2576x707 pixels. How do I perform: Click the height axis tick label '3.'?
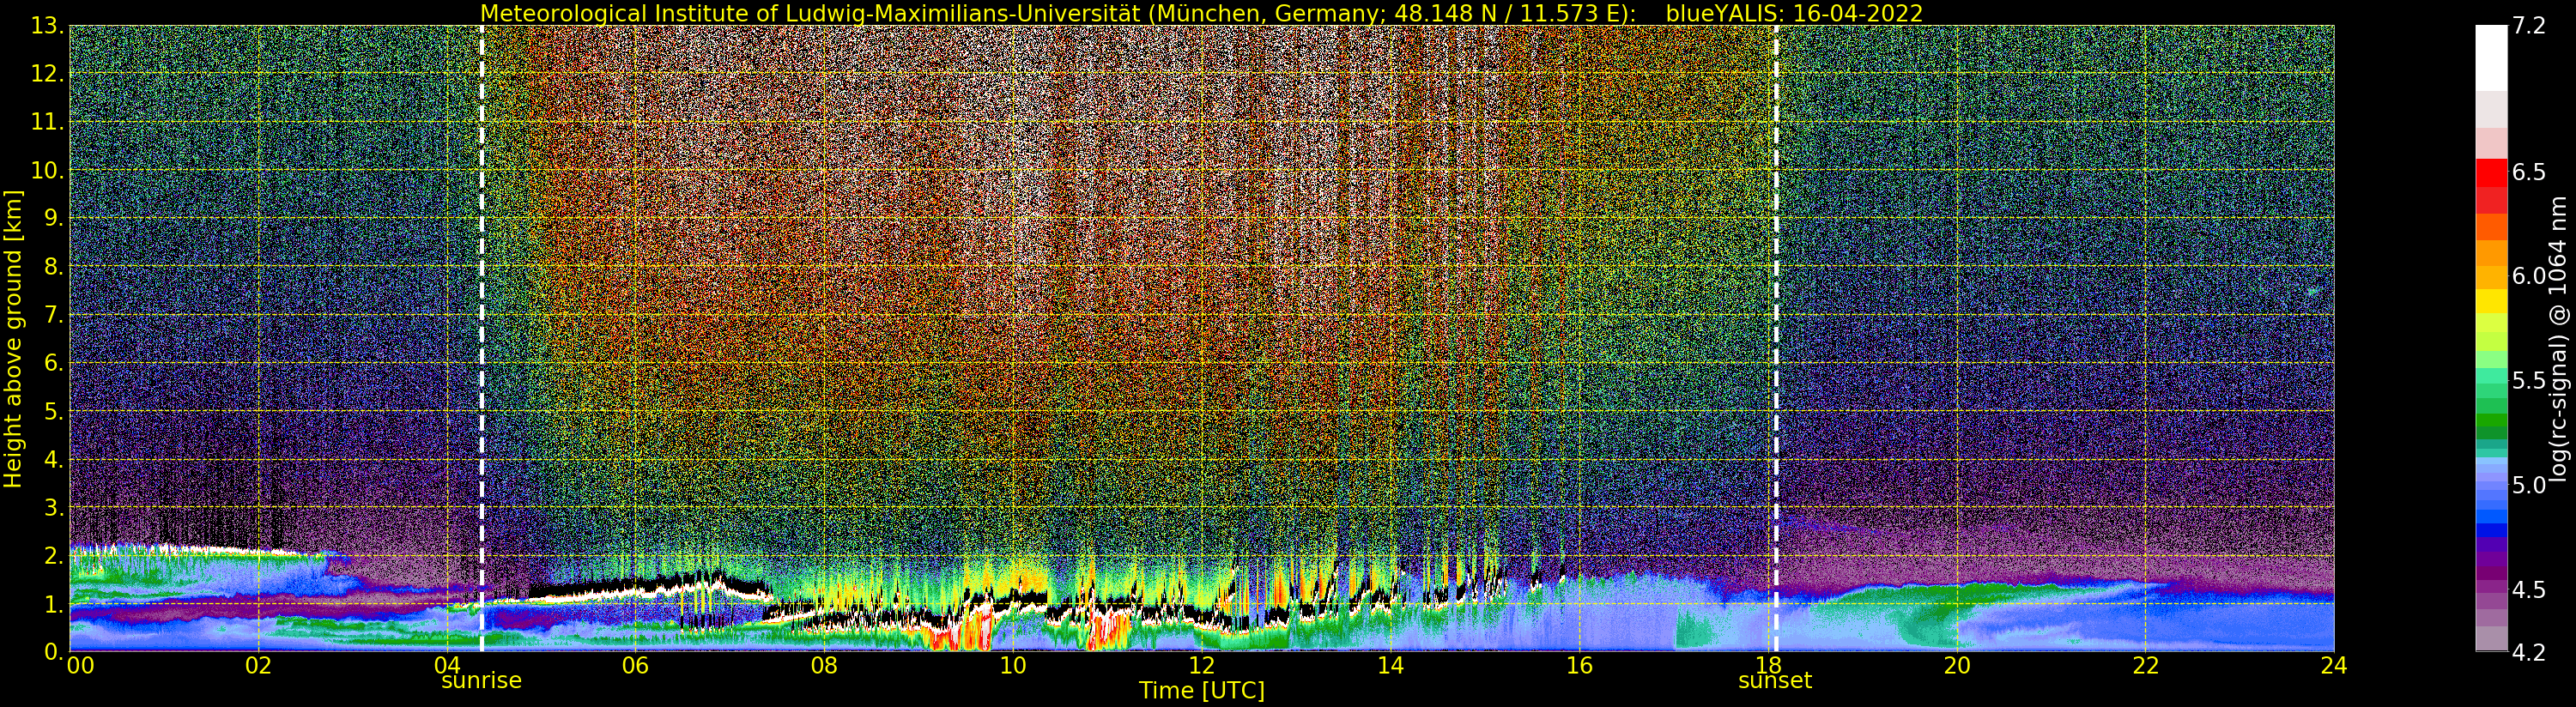(54, 507)
